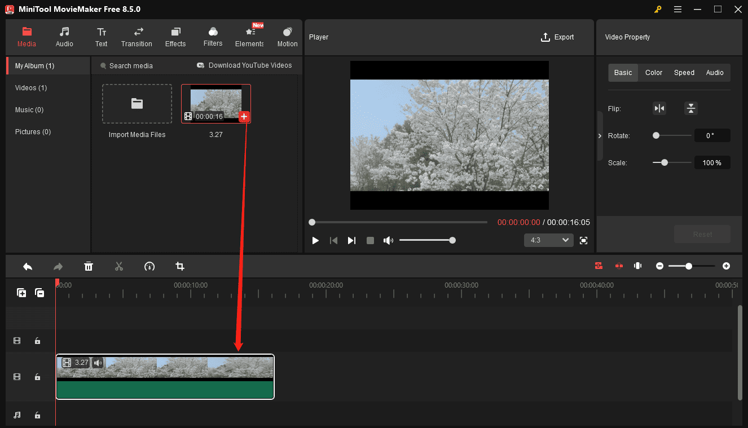Open the hamburger menu
The image size is (748, 428).
677,9
